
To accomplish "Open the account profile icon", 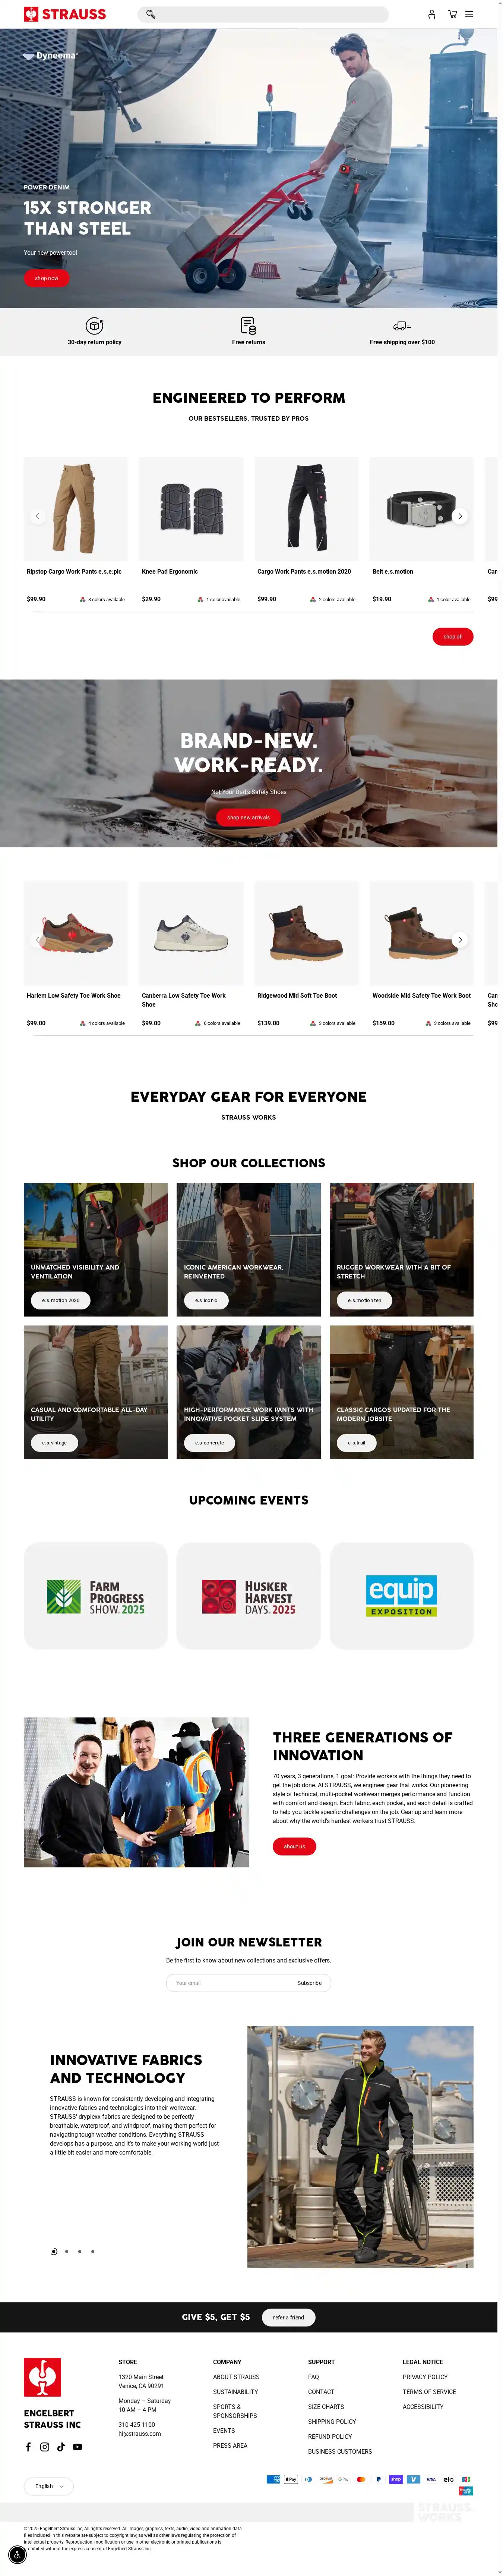I will point(432,14).
